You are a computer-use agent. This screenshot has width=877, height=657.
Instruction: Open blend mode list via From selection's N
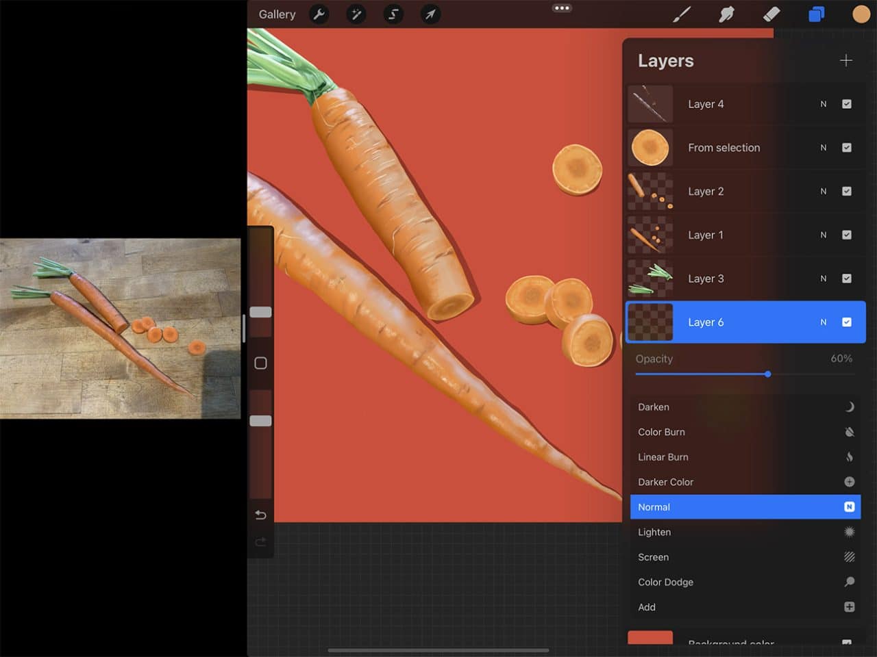(x=824, y=147)
